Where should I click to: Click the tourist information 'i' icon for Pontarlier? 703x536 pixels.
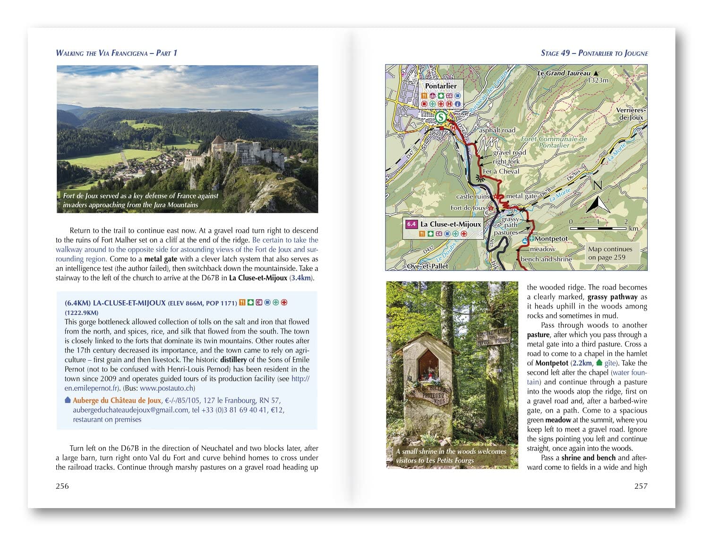(x=457, y=104)
